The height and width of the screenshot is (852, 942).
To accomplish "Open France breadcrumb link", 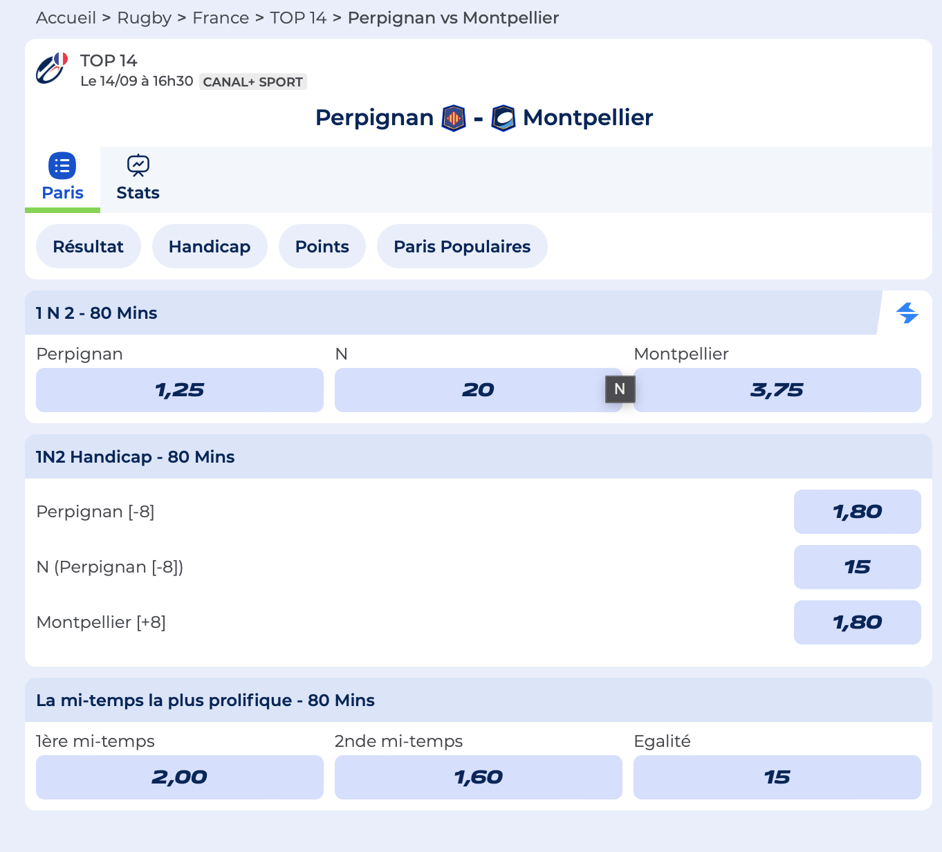I will click(221, 18).
